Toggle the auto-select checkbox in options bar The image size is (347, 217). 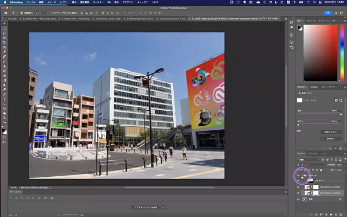tap(22, 13)
